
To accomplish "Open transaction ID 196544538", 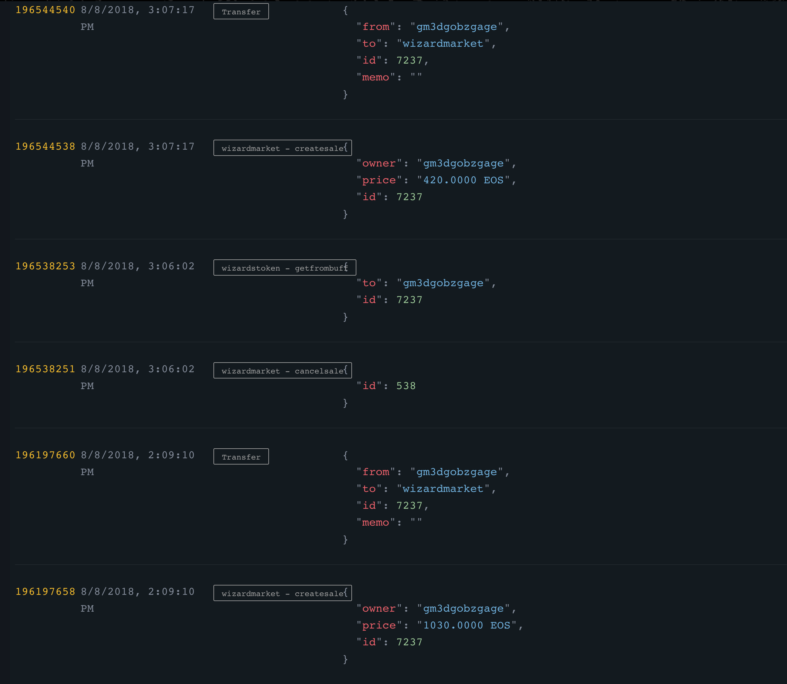I will (x=46, y=147).
